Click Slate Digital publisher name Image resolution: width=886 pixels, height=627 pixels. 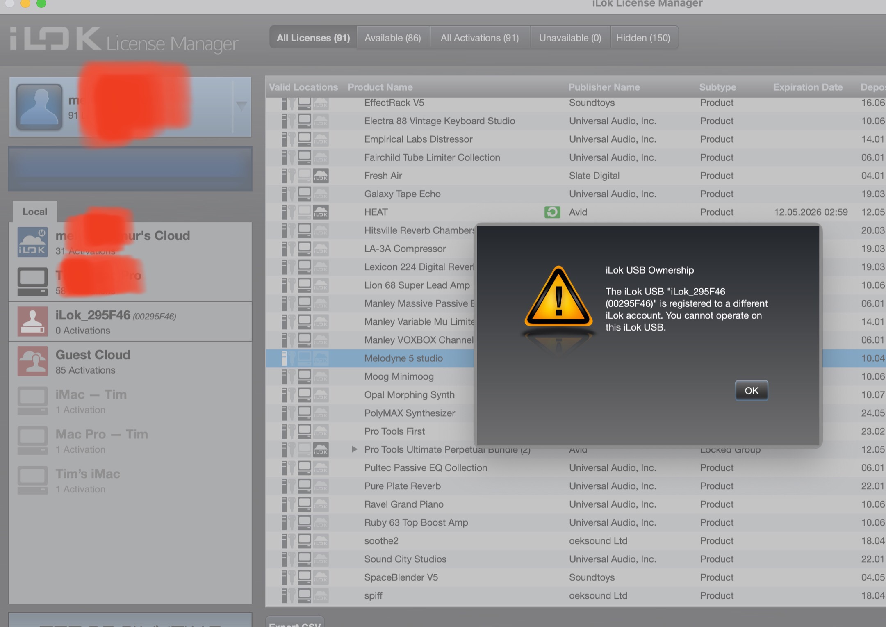coord(594,176)
